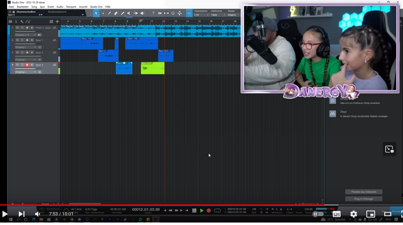Adjust the Spur 2 volume slider
Viewport: 403px width, 225px height.
coord(28,56)
